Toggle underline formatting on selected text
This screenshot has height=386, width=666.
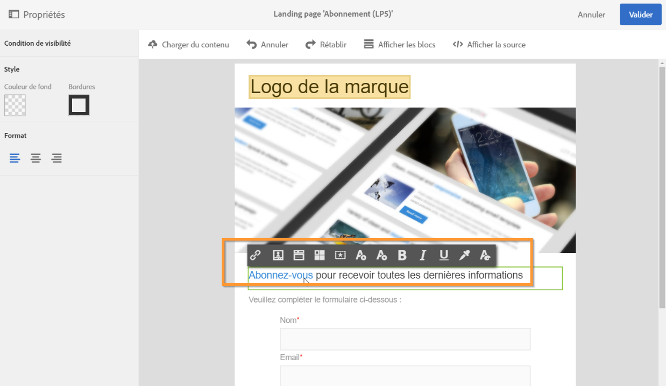444,255
